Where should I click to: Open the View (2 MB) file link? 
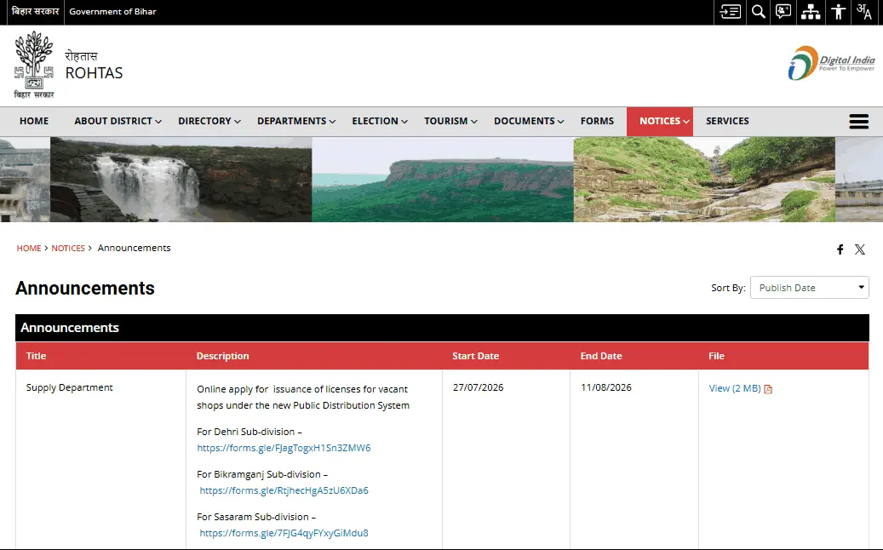pyautogui.click(x=735, y=388)
